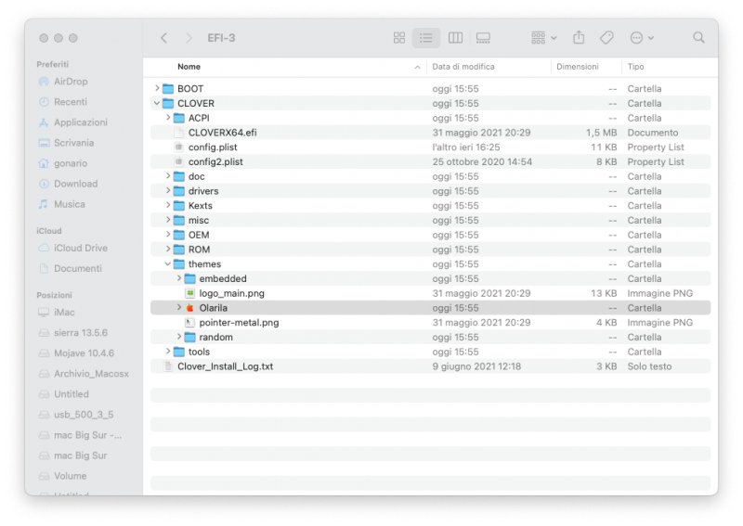Expand the drivers folder
Viewport: 743px width, 526px height.
[x=168, y=190]
